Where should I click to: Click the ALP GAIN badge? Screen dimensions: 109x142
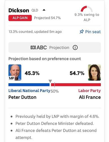click(x=20, y=18)
